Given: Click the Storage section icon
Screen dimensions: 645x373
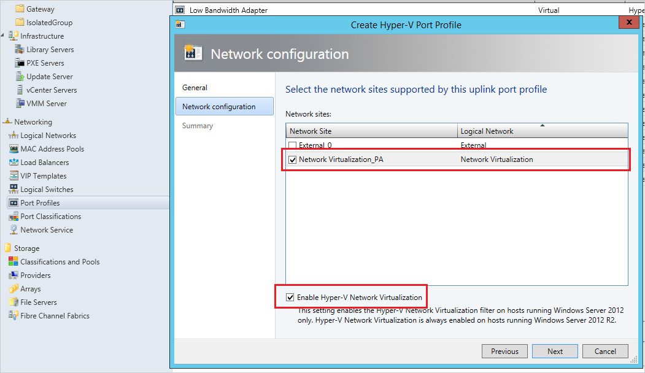Looking at the screenshot, I should [8, 248].
